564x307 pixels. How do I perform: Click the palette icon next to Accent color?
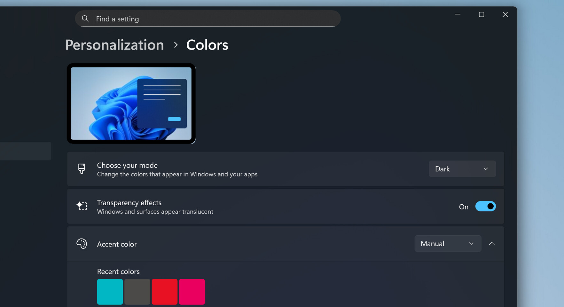[x=82, y=244]
